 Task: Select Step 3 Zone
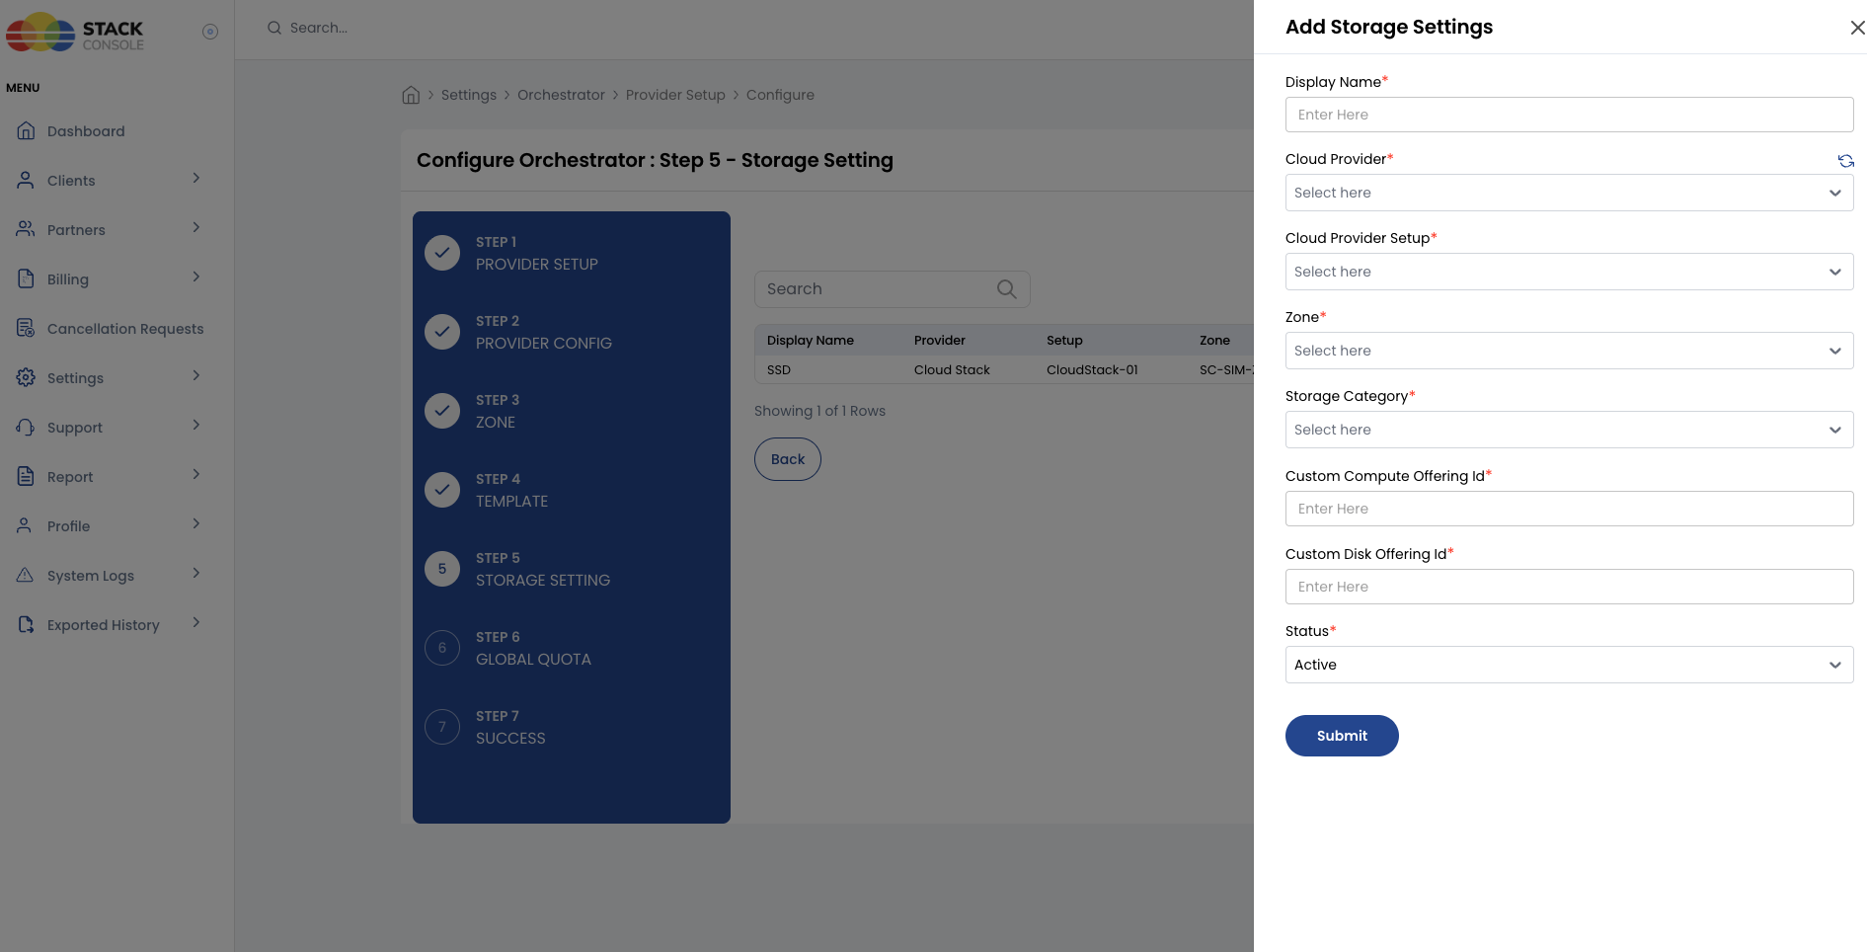pyautogui.click(x=497, y=412)
